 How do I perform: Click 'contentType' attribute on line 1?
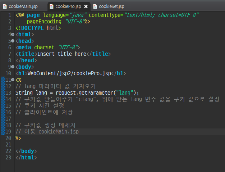tap(105, 15)
